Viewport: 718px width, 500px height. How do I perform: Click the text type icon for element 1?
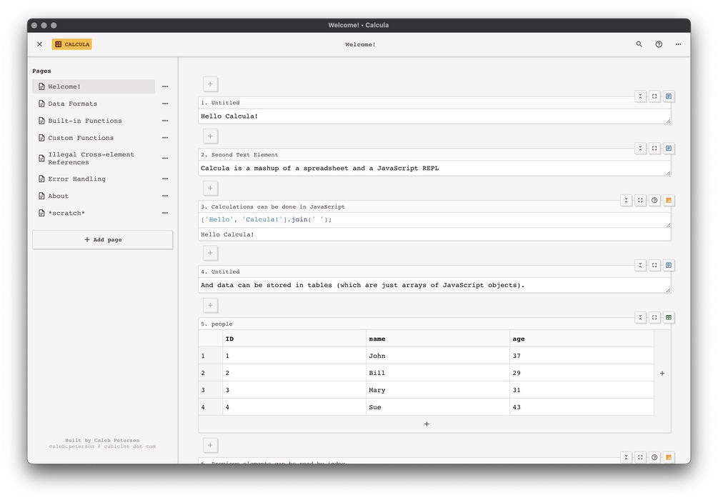[669, 96]
